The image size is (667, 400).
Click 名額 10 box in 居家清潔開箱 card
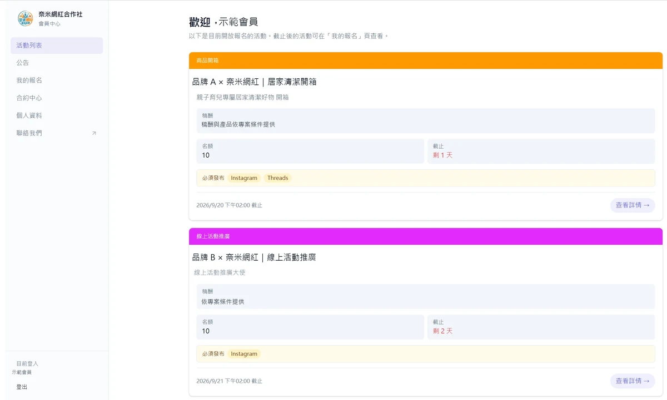[310, 151]
